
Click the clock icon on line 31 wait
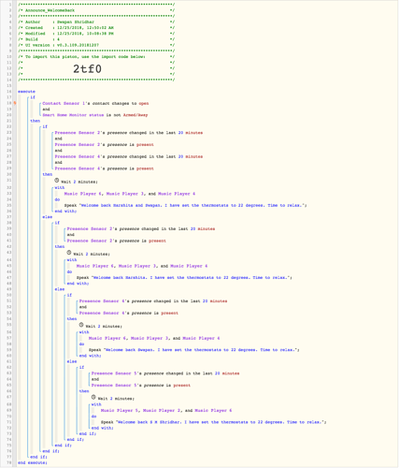coord(57,181)
